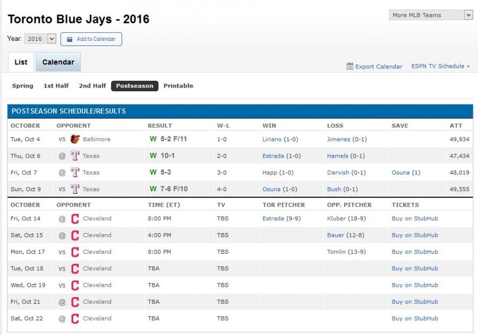Click Cleveland logo in Sat, Oct 15 row
Viewport: 478px width, 335px height.
pos(75,235)
